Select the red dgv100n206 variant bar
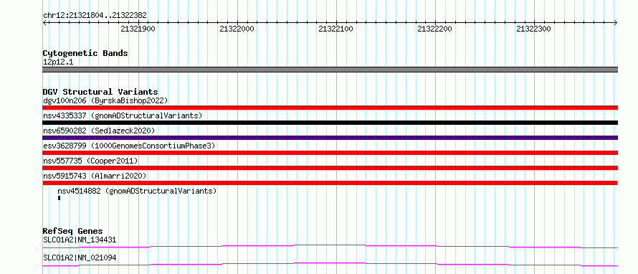The height and width of the screenshot is (274, 638). tap(330, 108)
